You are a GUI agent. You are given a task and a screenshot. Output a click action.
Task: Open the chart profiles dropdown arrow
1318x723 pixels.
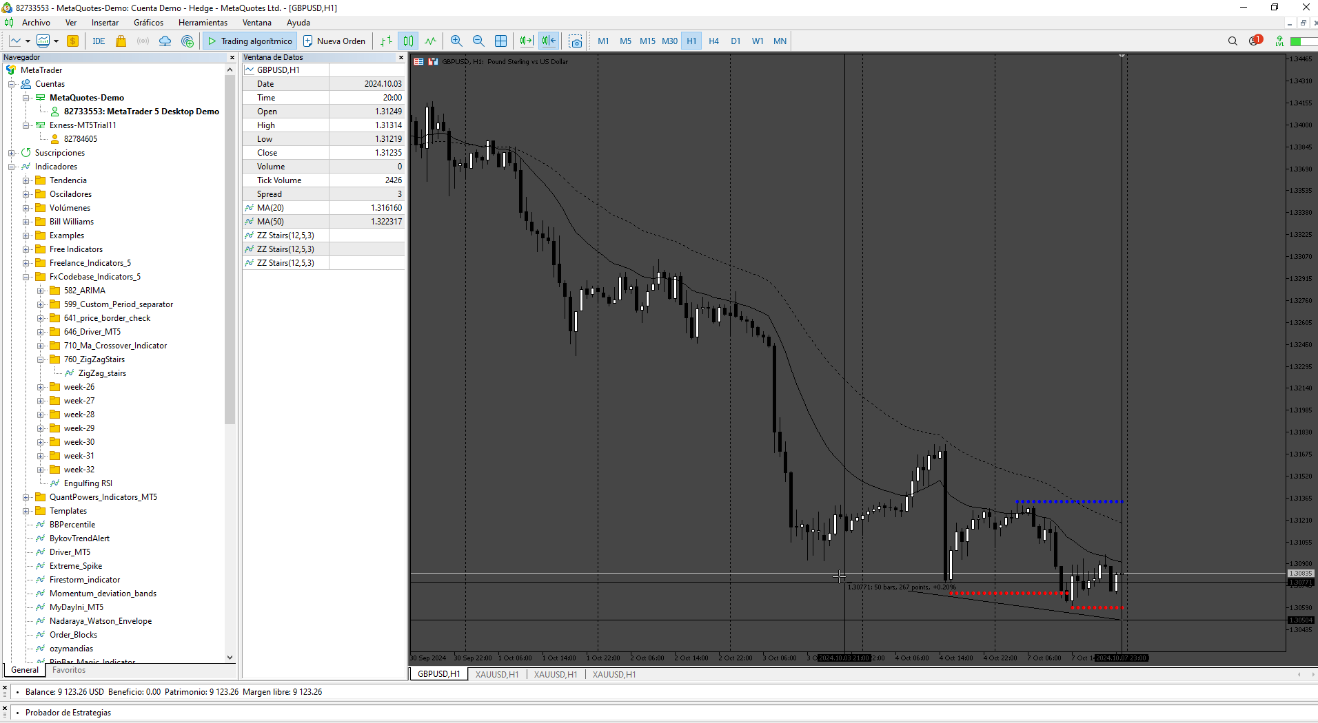tap(56, 41)
